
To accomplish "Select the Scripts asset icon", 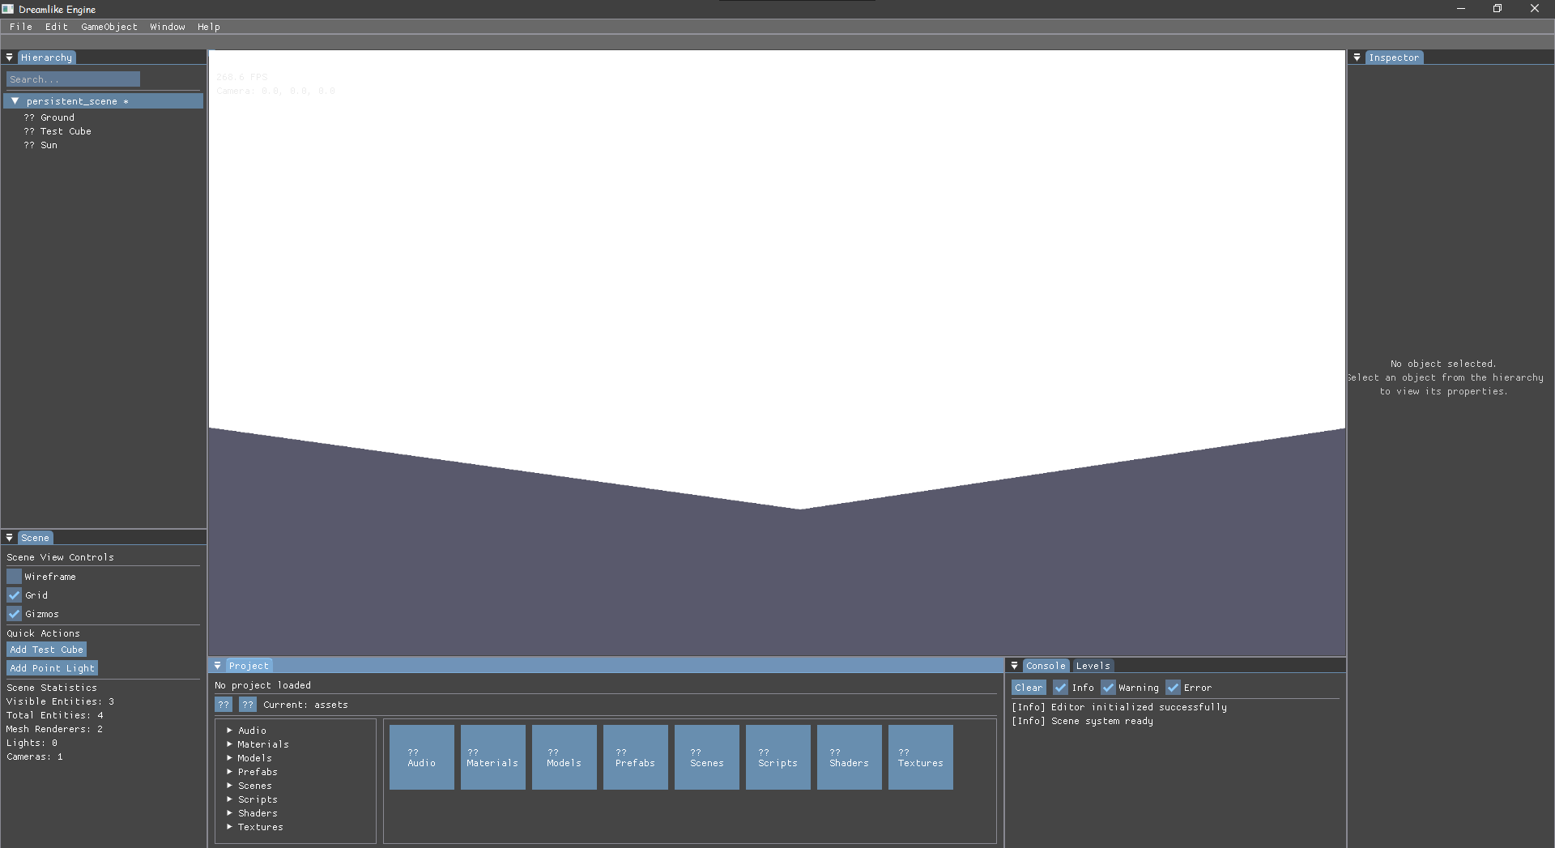I will (777, 756).
